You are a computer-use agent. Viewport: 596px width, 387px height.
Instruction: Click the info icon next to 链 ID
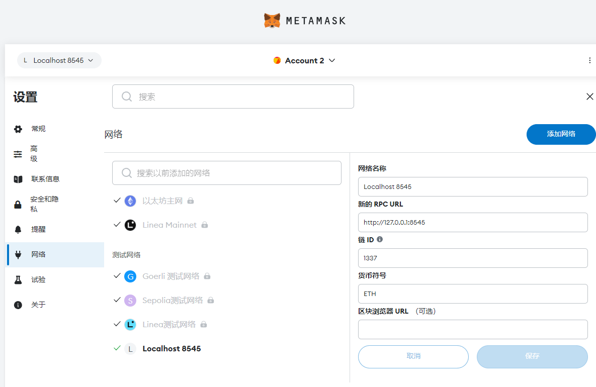(x=380, y=239)
